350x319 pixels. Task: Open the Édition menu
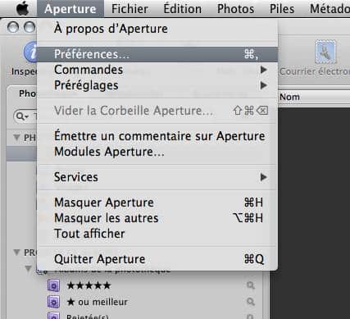[x=183, y=9]
